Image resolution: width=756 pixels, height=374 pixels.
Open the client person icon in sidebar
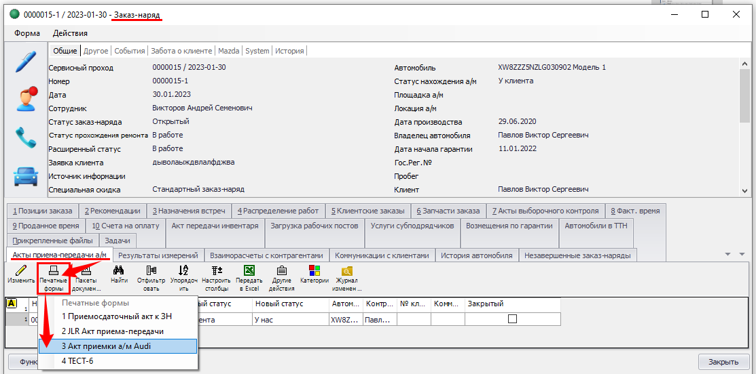(25, 99)
